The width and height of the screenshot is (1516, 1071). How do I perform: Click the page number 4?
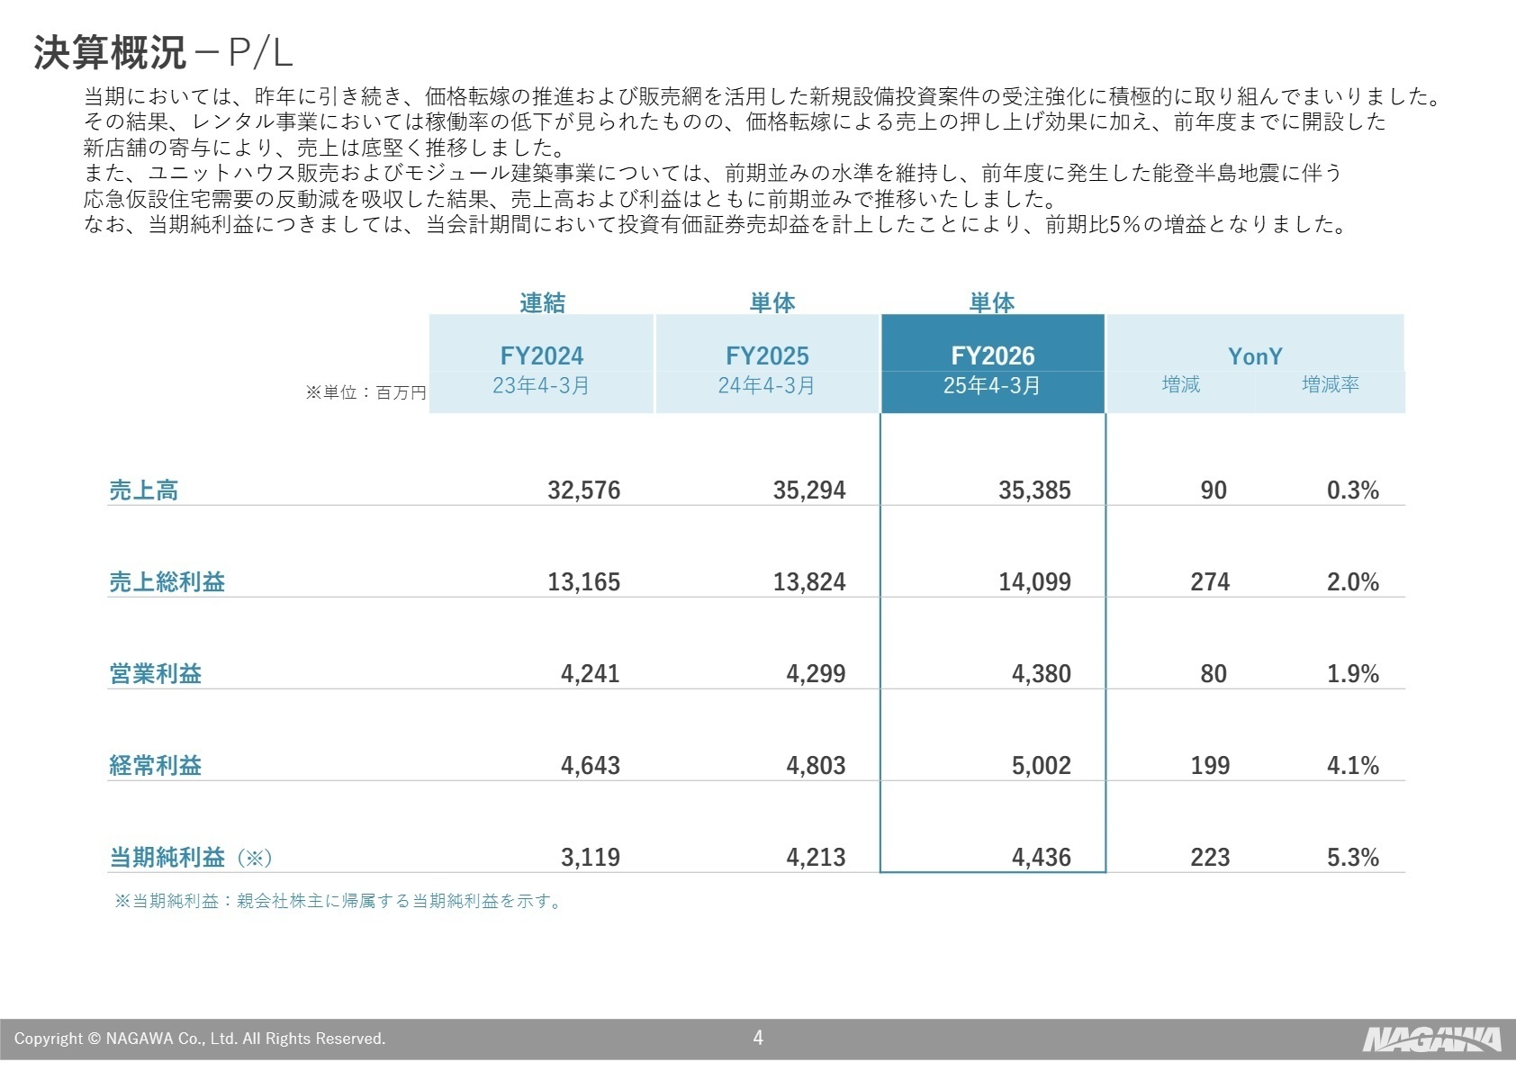pyautogui.click(x=758, y=1038)
